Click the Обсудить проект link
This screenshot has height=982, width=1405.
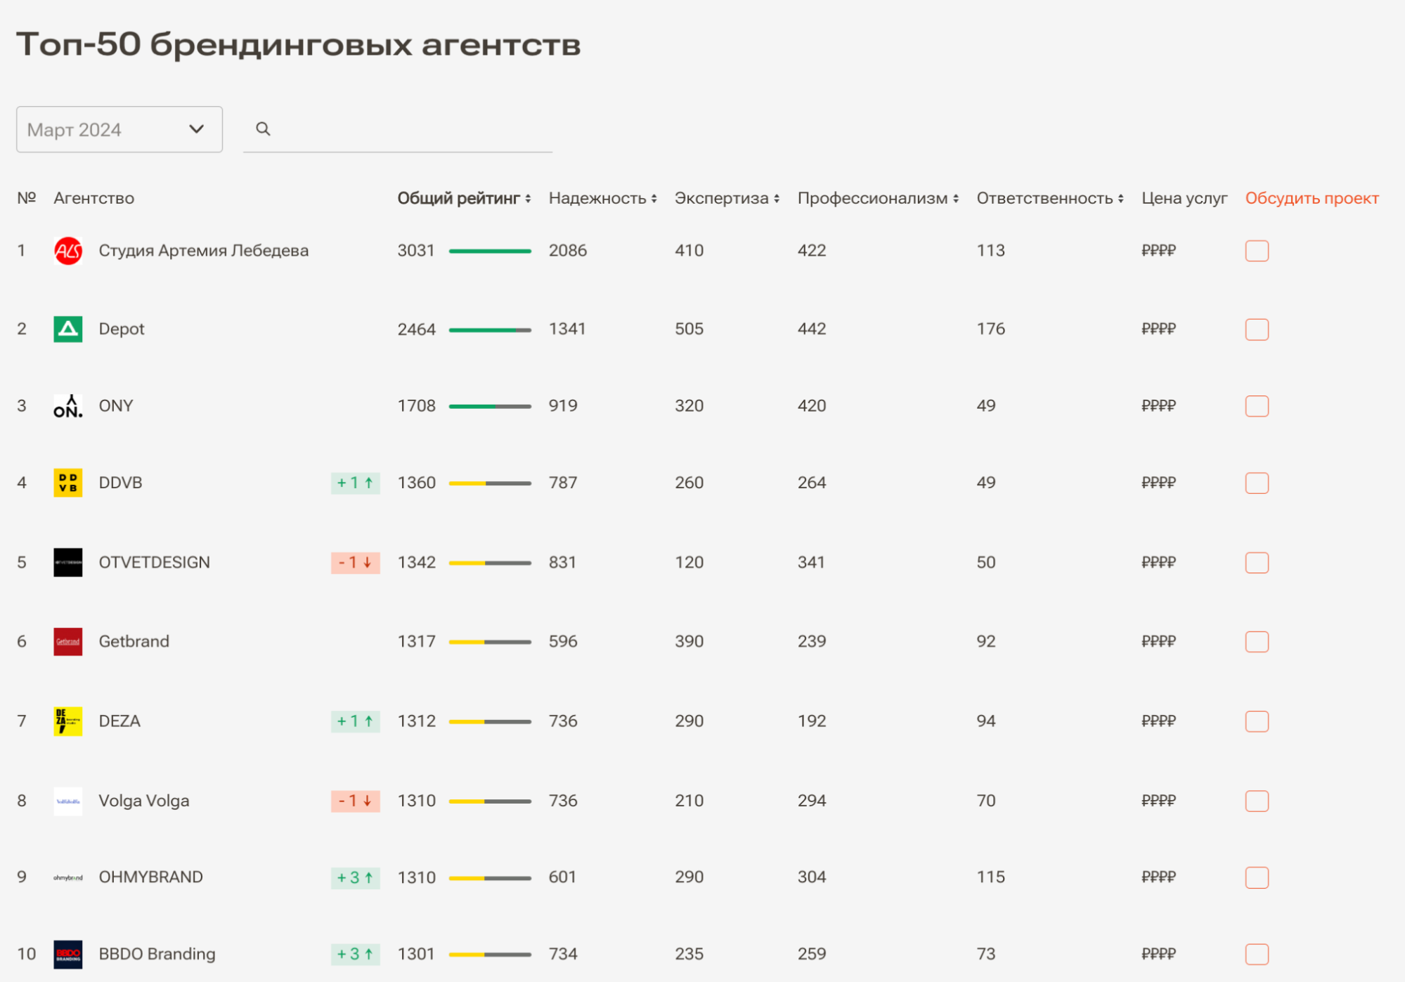1312,198
